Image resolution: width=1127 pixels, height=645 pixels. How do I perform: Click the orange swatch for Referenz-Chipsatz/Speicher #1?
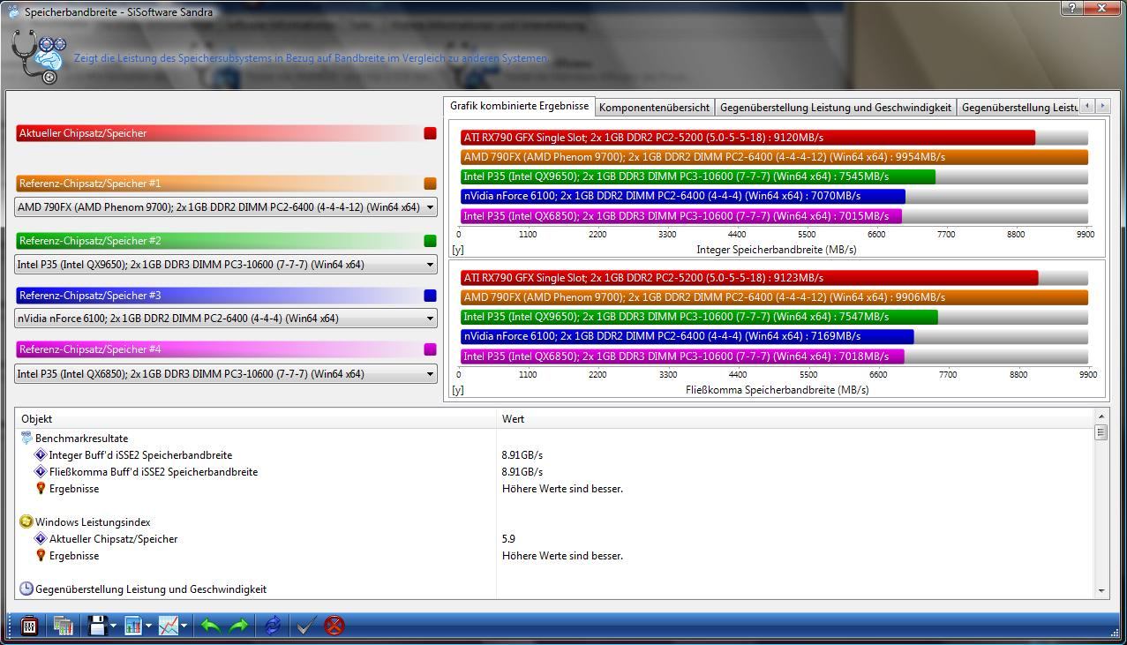(430, 184)
